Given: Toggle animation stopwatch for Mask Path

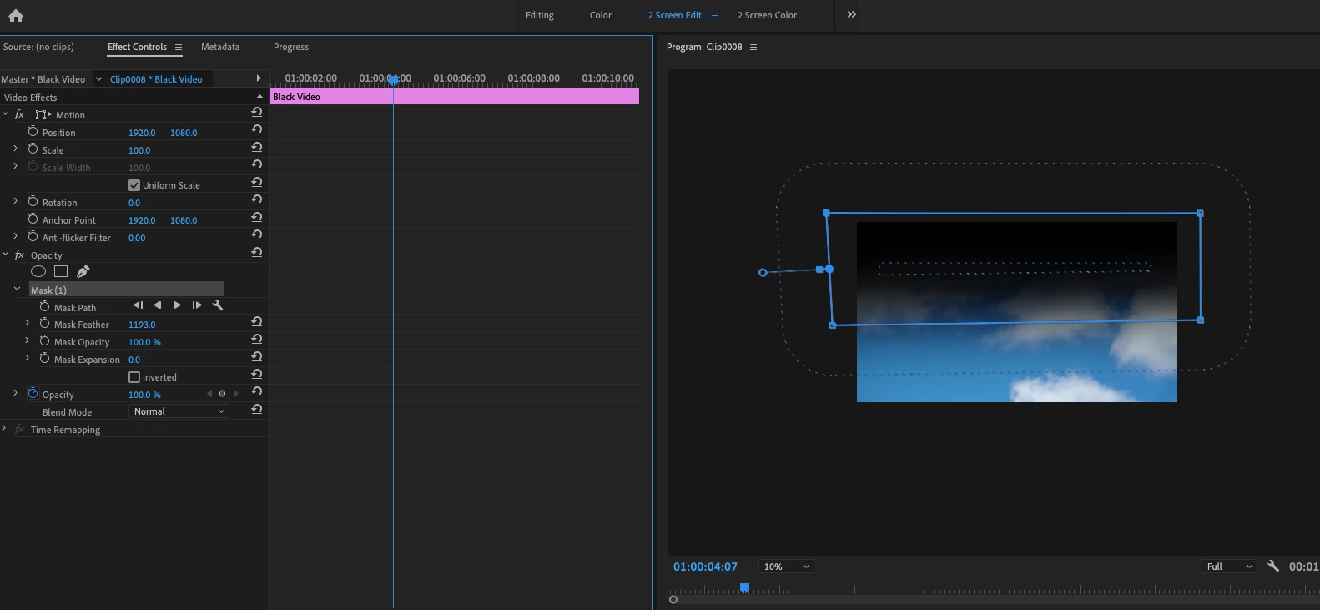Looking at the screenshot, I should pyautogui.click(x=45, y=306).
